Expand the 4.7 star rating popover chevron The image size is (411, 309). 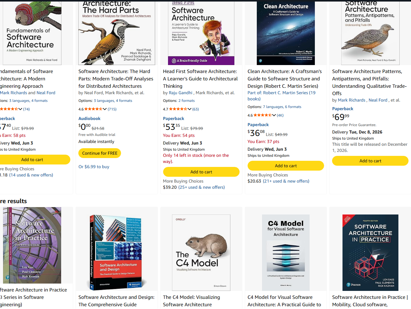click(190, 109)
